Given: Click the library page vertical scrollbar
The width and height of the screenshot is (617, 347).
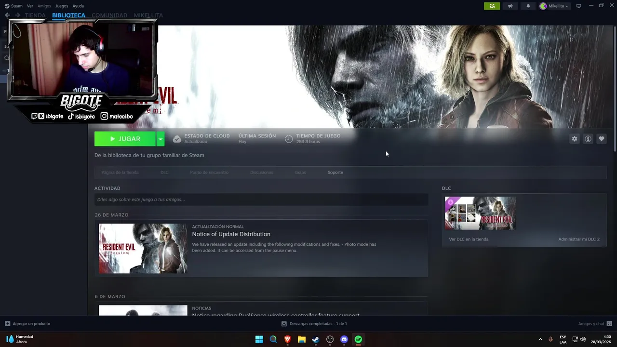Looking at the screenshot, I should click(x=615, y=89).
